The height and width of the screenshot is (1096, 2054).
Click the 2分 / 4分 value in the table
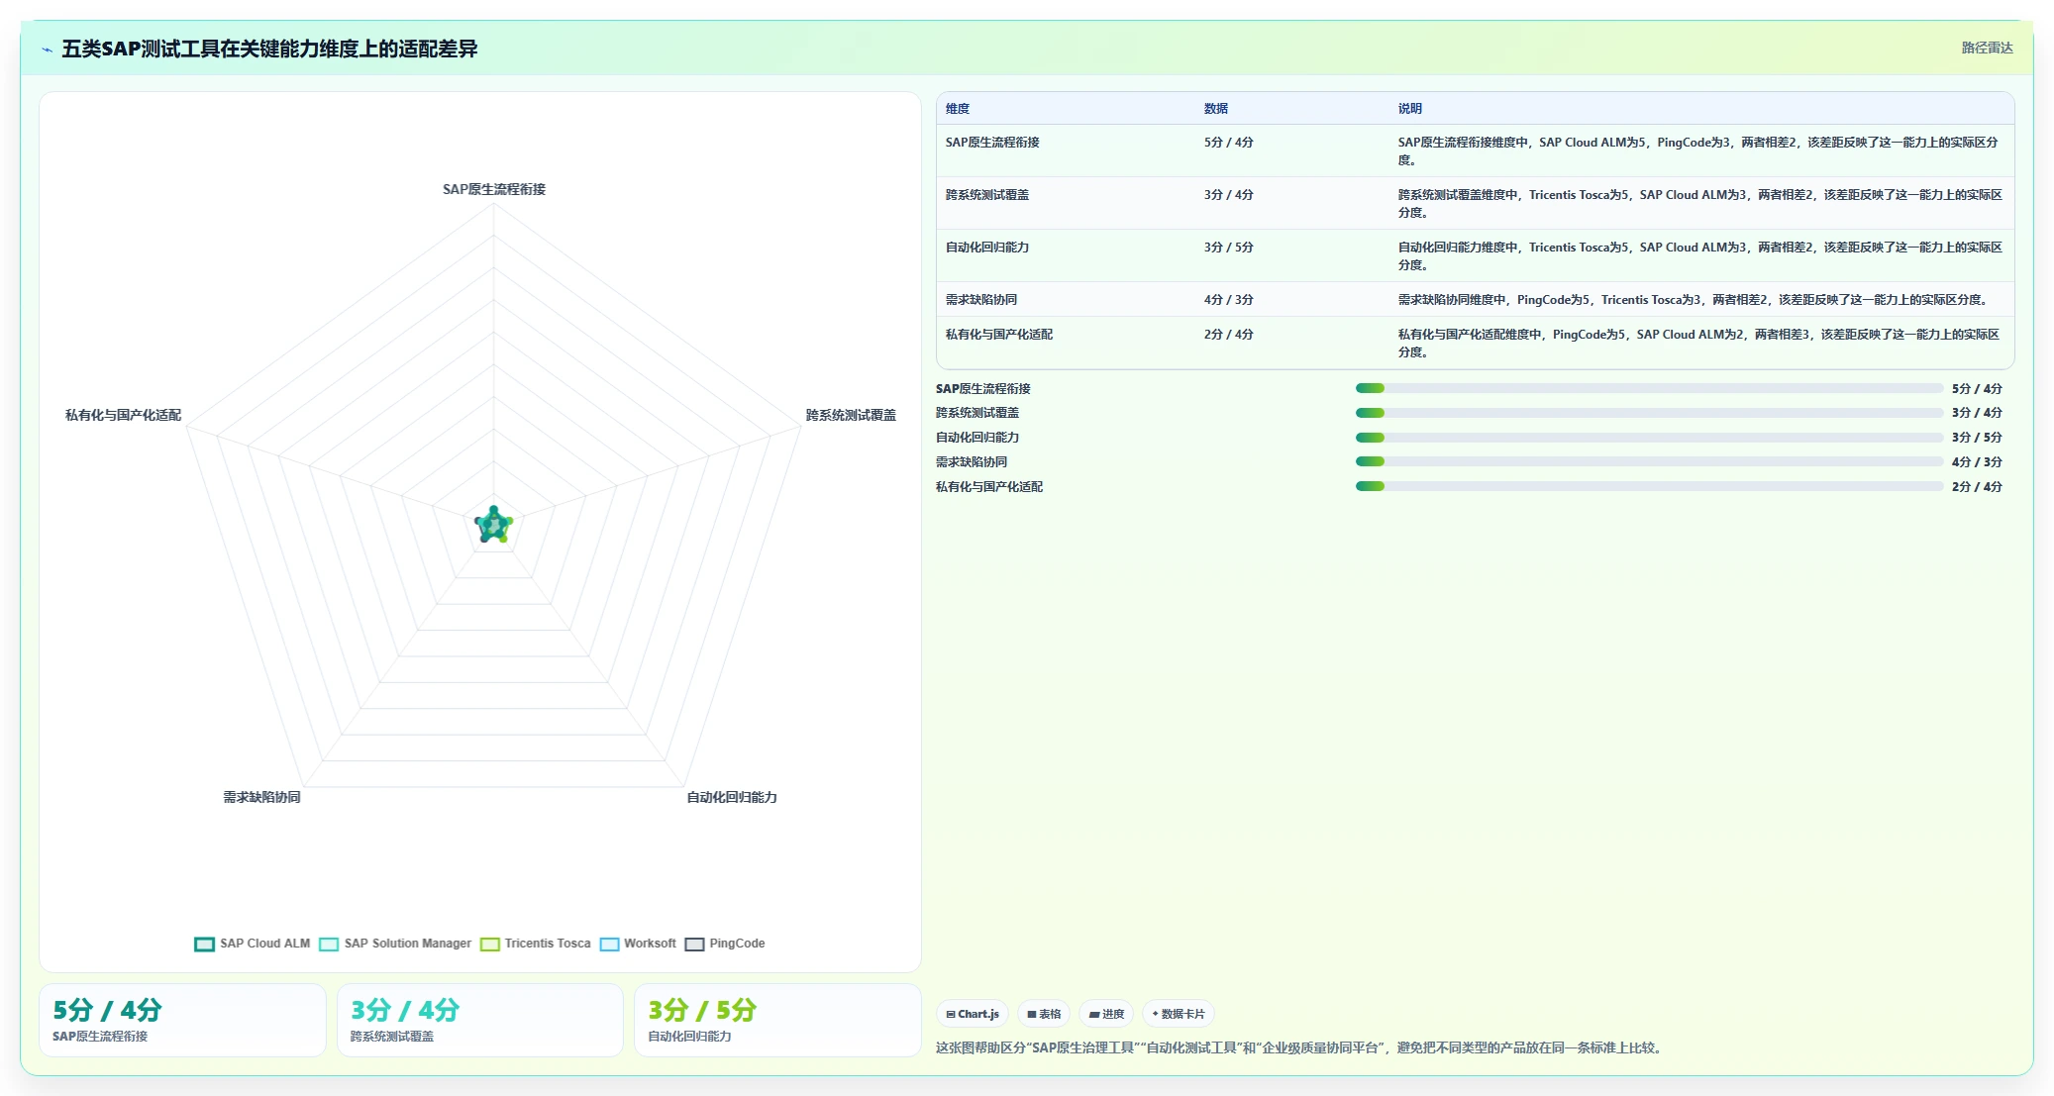[x=1229, y=335]
